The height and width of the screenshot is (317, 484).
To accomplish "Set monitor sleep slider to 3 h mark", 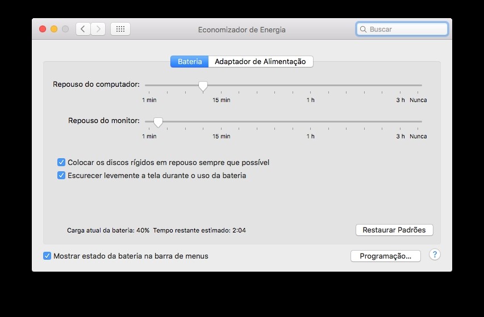I will coord(401,121).
